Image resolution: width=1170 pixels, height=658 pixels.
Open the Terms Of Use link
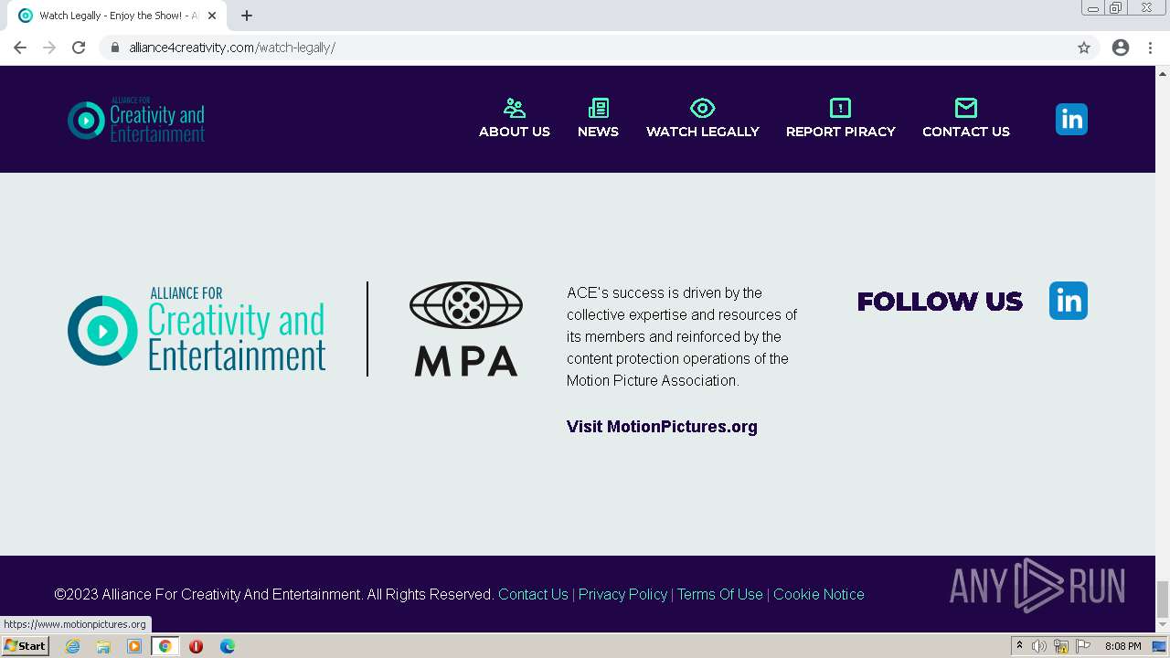pyautogui.click(x=719, y=594)
